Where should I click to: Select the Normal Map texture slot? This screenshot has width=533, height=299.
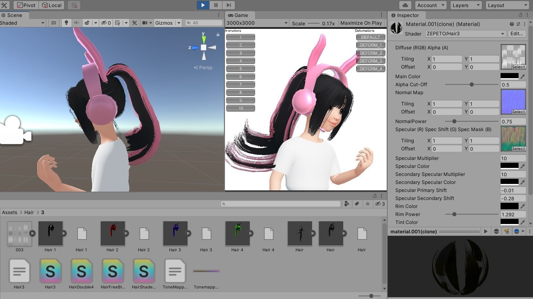click(x=513, y=102)
